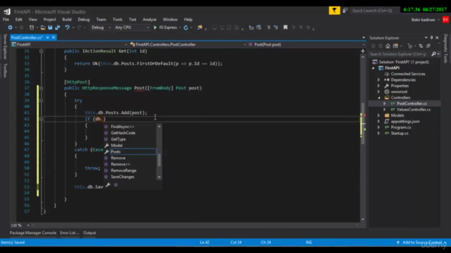Screen dimensions: 451x253
Task: Open the PostController type navigation dropdown
Action: [x=187, y=44]
